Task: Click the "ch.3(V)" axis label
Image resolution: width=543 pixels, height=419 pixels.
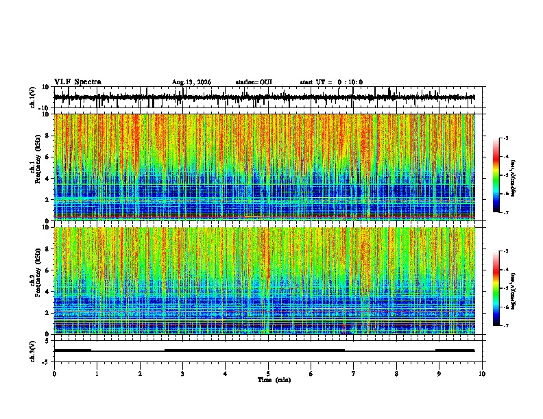Action: (x=33, y=351)
